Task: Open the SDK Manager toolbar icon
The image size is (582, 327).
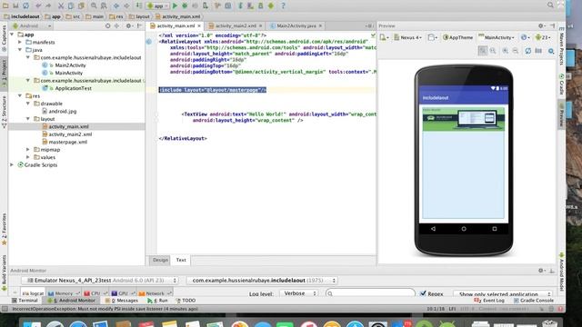Action: pos(261,5)
